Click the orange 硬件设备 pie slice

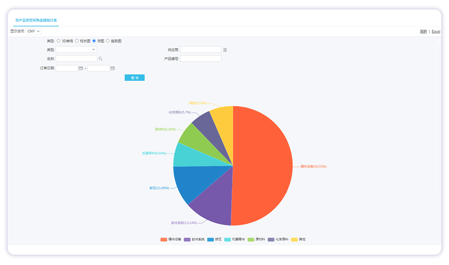coord(262,166)
